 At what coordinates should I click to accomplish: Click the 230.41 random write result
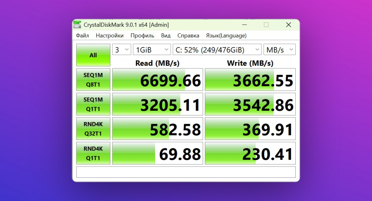point(250,153)
